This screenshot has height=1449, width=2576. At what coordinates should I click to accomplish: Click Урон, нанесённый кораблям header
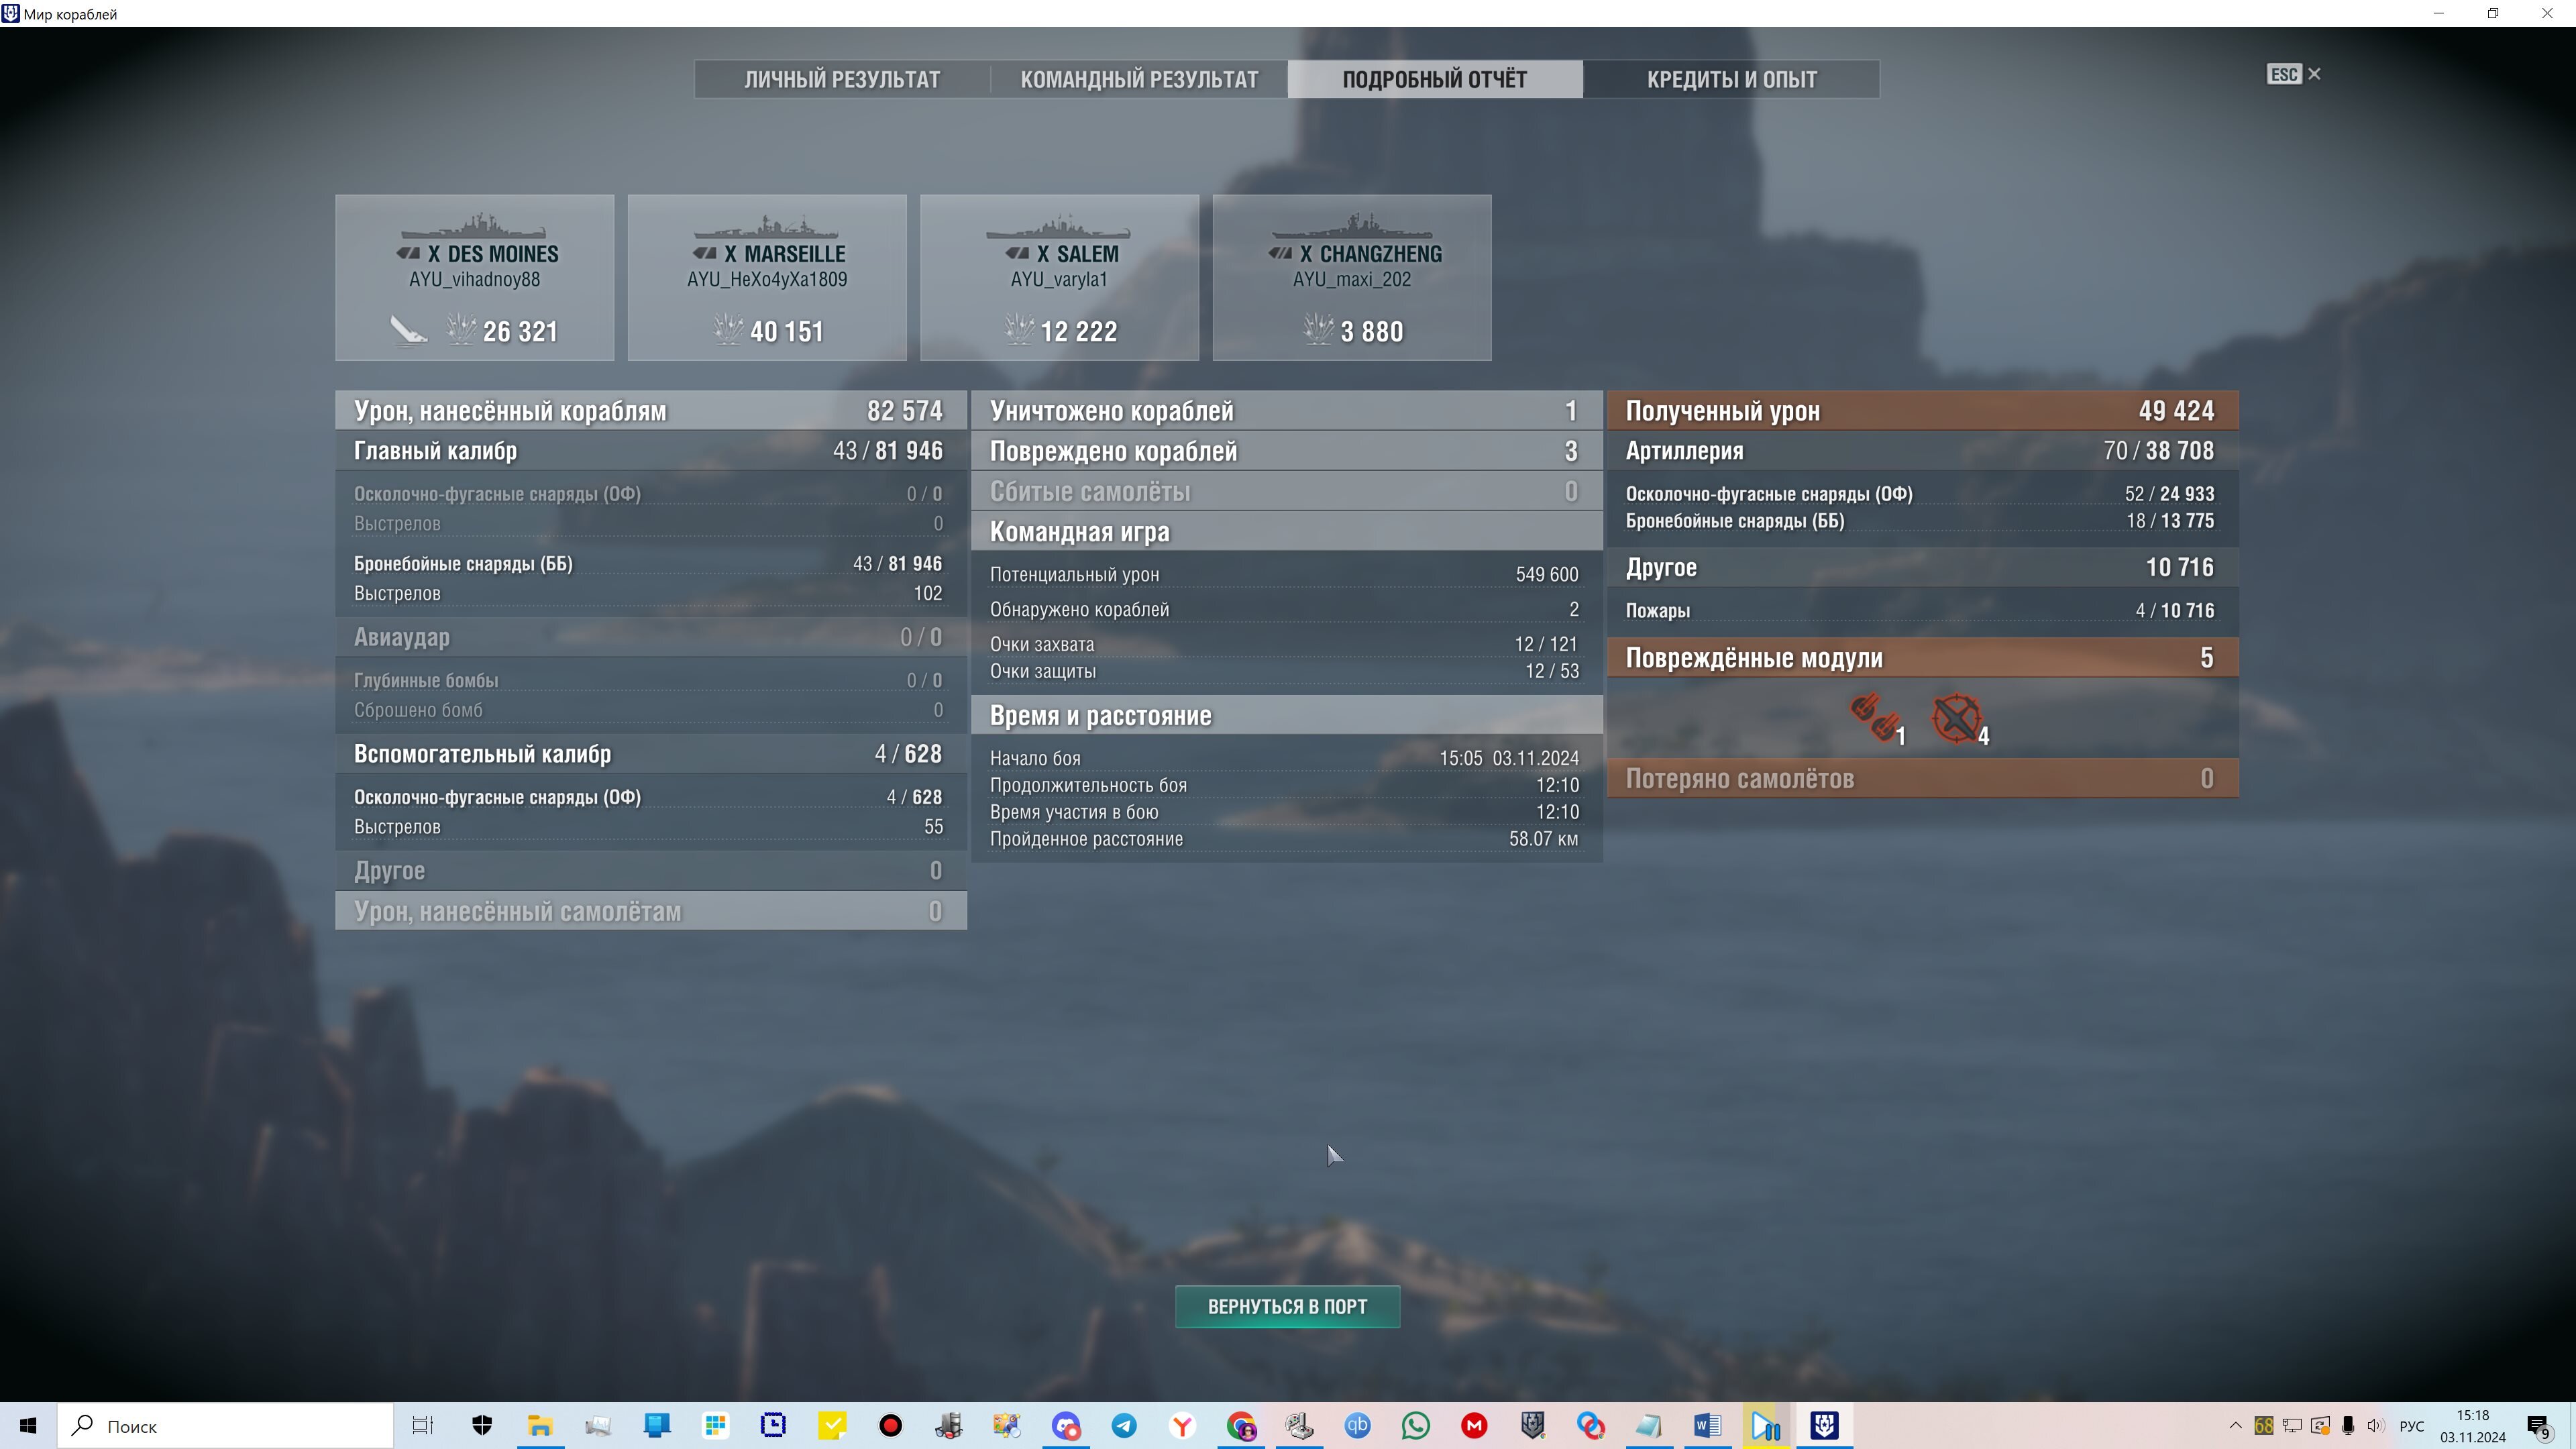651,411
